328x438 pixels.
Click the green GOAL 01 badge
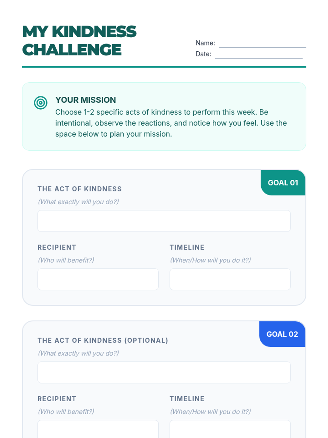pos(283,183)
